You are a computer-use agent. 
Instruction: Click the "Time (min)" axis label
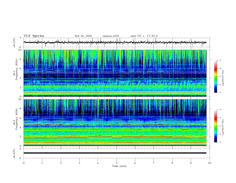pos(119,166)
